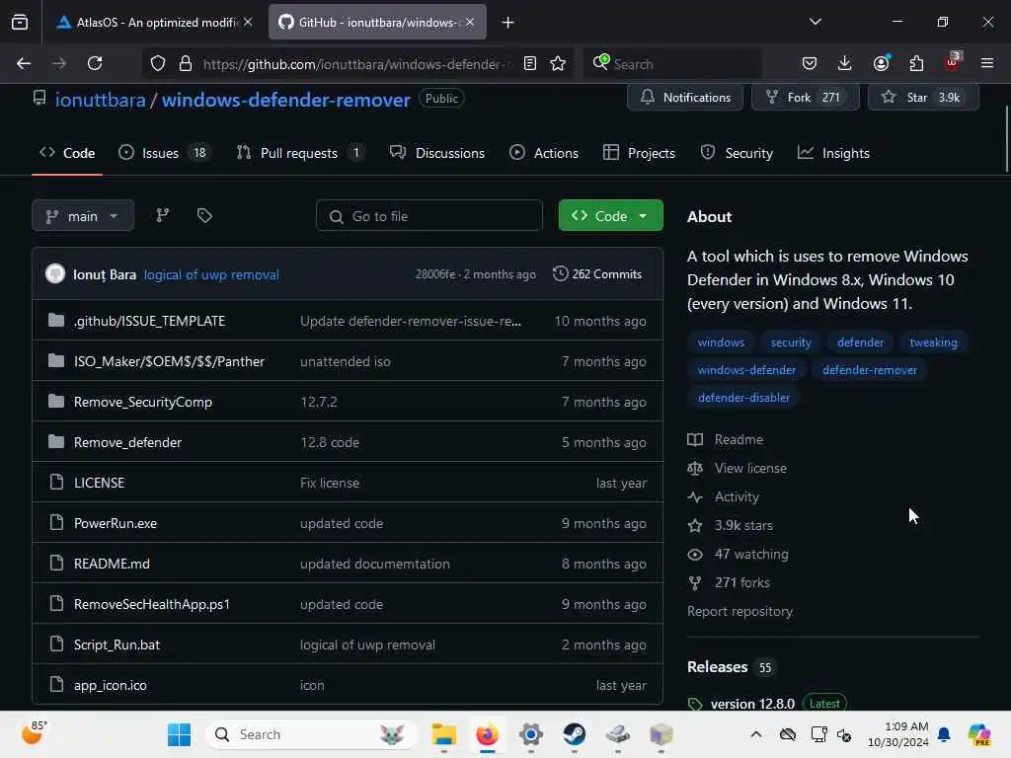
Task: Bookmark this page with the star icon
Action: pos(558,63)
